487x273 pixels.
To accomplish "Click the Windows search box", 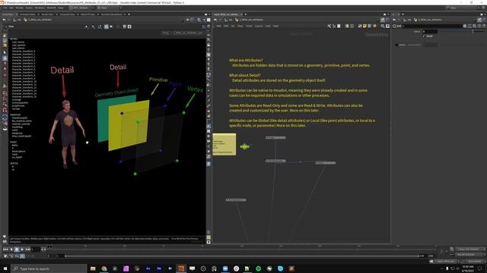I will 49,268.
